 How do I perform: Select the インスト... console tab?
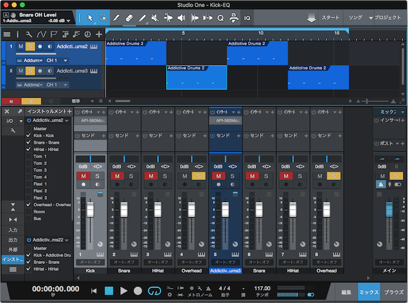pyautogui.click(x=13, y=259)
